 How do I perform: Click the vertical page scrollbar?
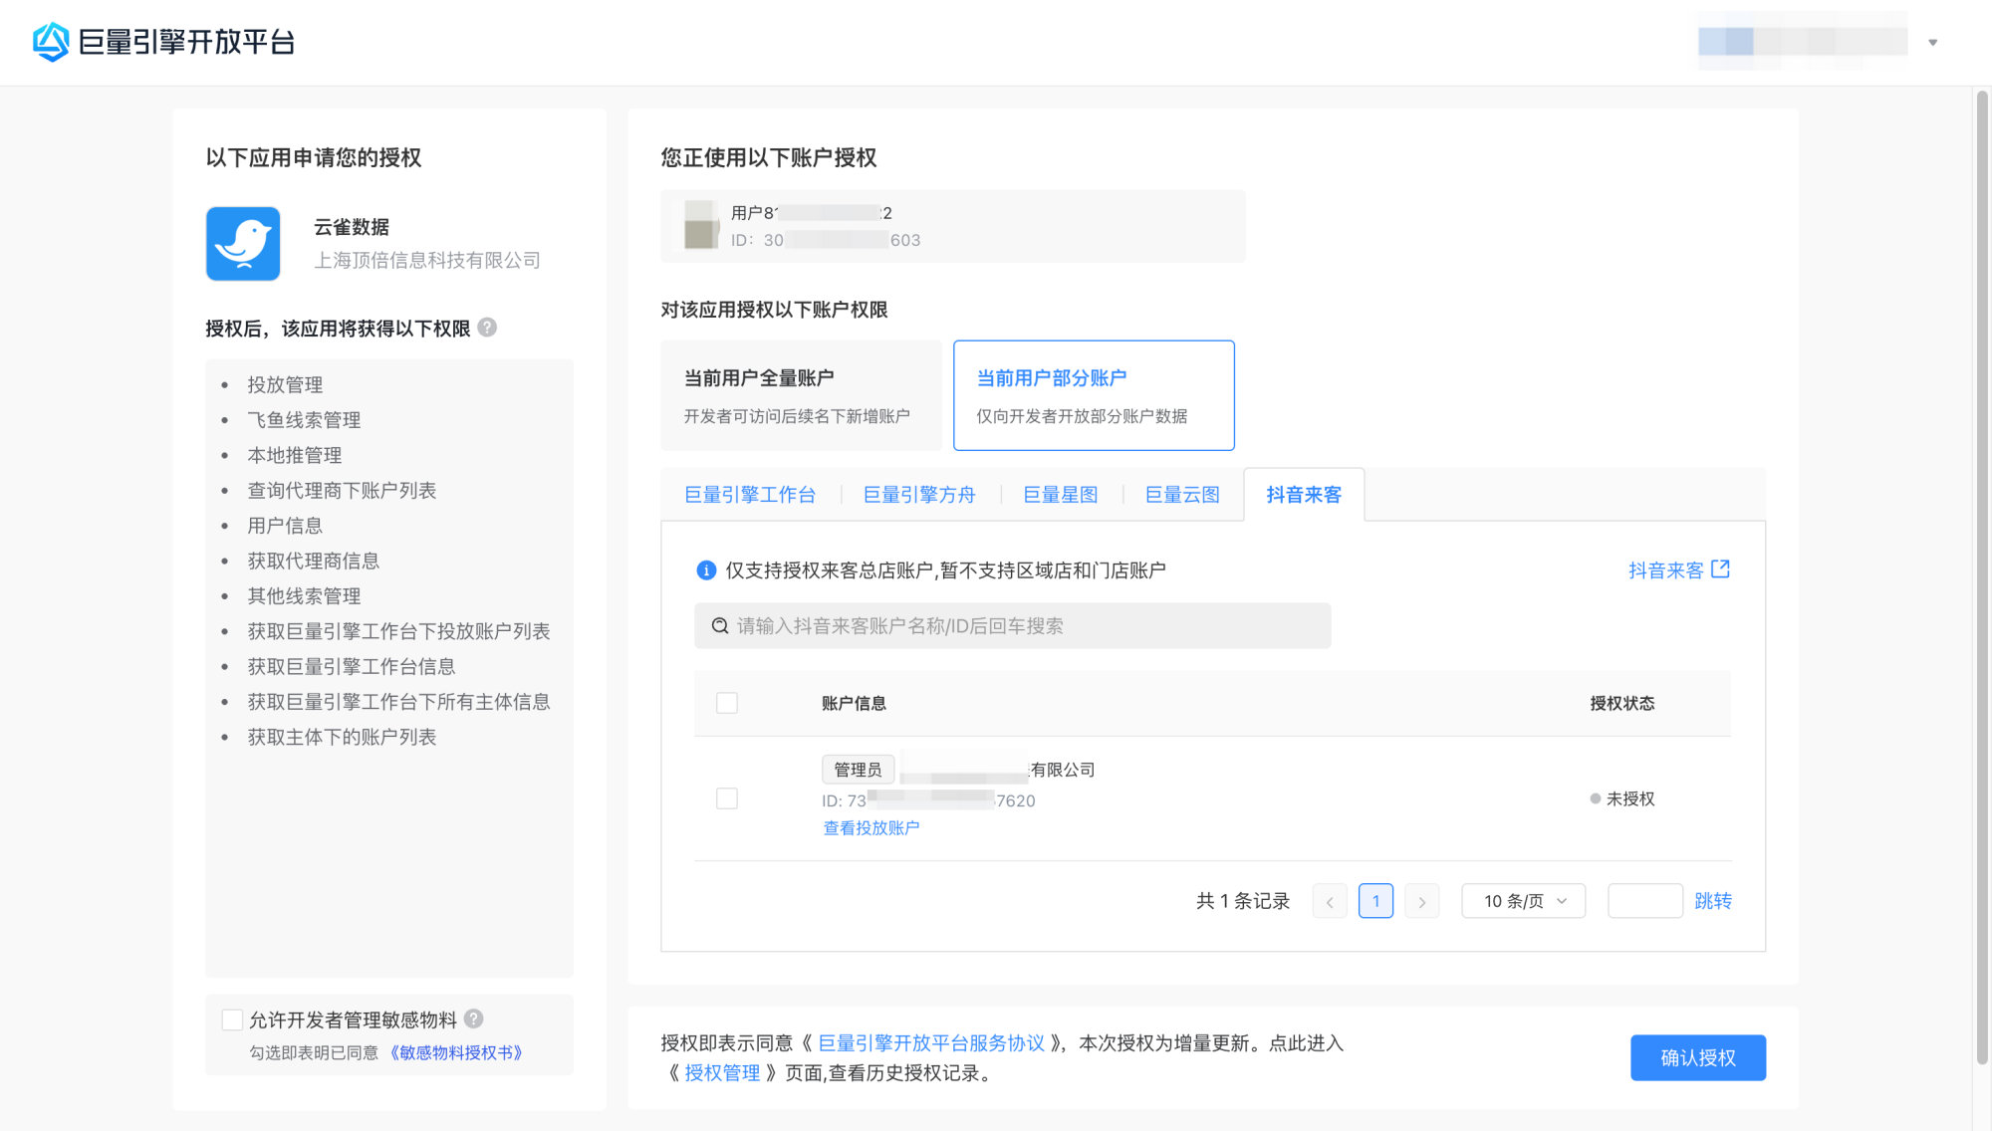pyautogui.click(x=1982, y=577)
